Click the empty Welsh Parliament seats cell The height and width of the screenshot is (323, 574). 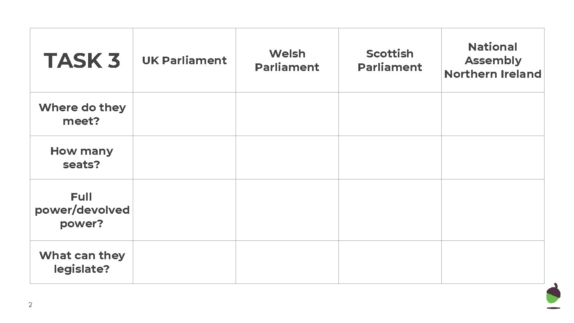287,158
